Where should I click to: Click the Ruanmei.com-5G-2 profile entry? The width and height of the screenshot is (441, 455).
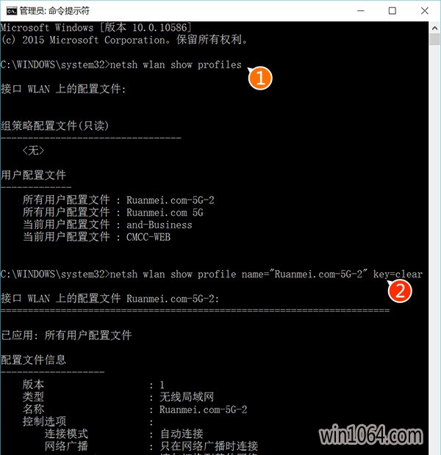pyautogui.click(x=171, y=200)
